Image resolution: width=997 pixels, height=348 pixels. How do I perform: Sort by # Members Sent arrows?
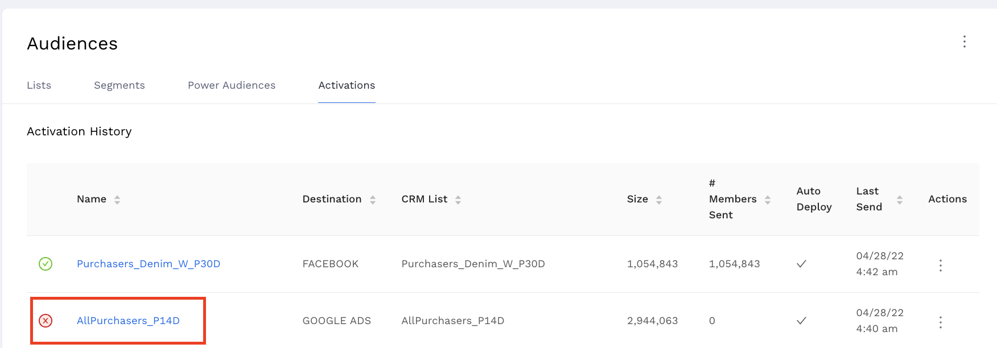(x=768, y=200)
